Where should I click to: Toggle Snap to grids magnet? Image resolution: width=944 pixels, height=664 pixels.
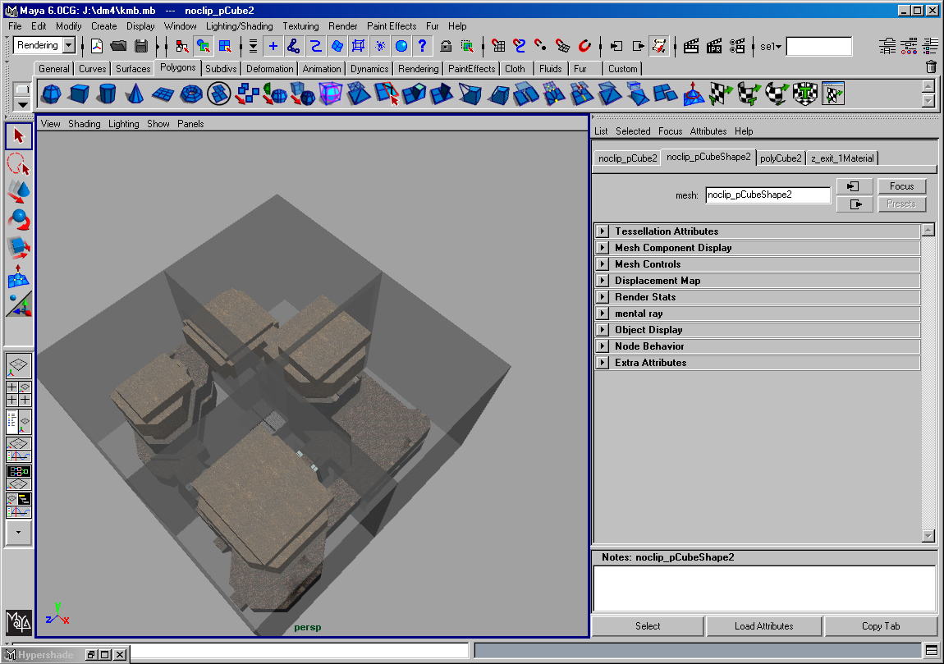pyautogui.click(x=498, y=46)
